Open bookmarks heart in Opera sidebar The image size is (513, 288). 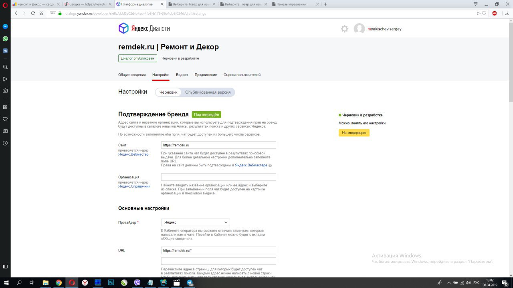5,119
